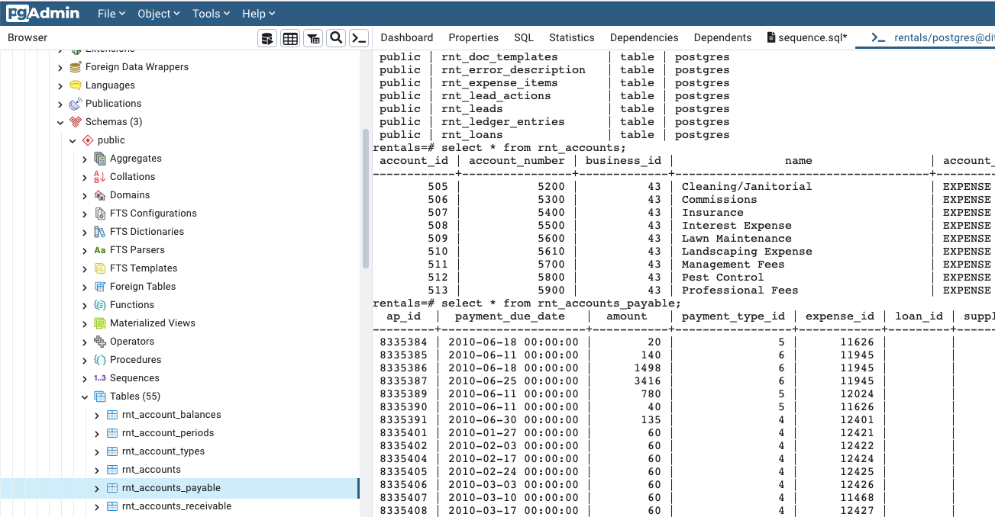Click the Browser panel vertical scrollbar
Screen dimensions: 995x517
pyautogui.click(x=365, y=198)
